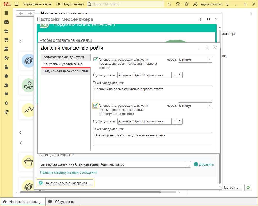Click the Добавить employee link

(204, 164)
